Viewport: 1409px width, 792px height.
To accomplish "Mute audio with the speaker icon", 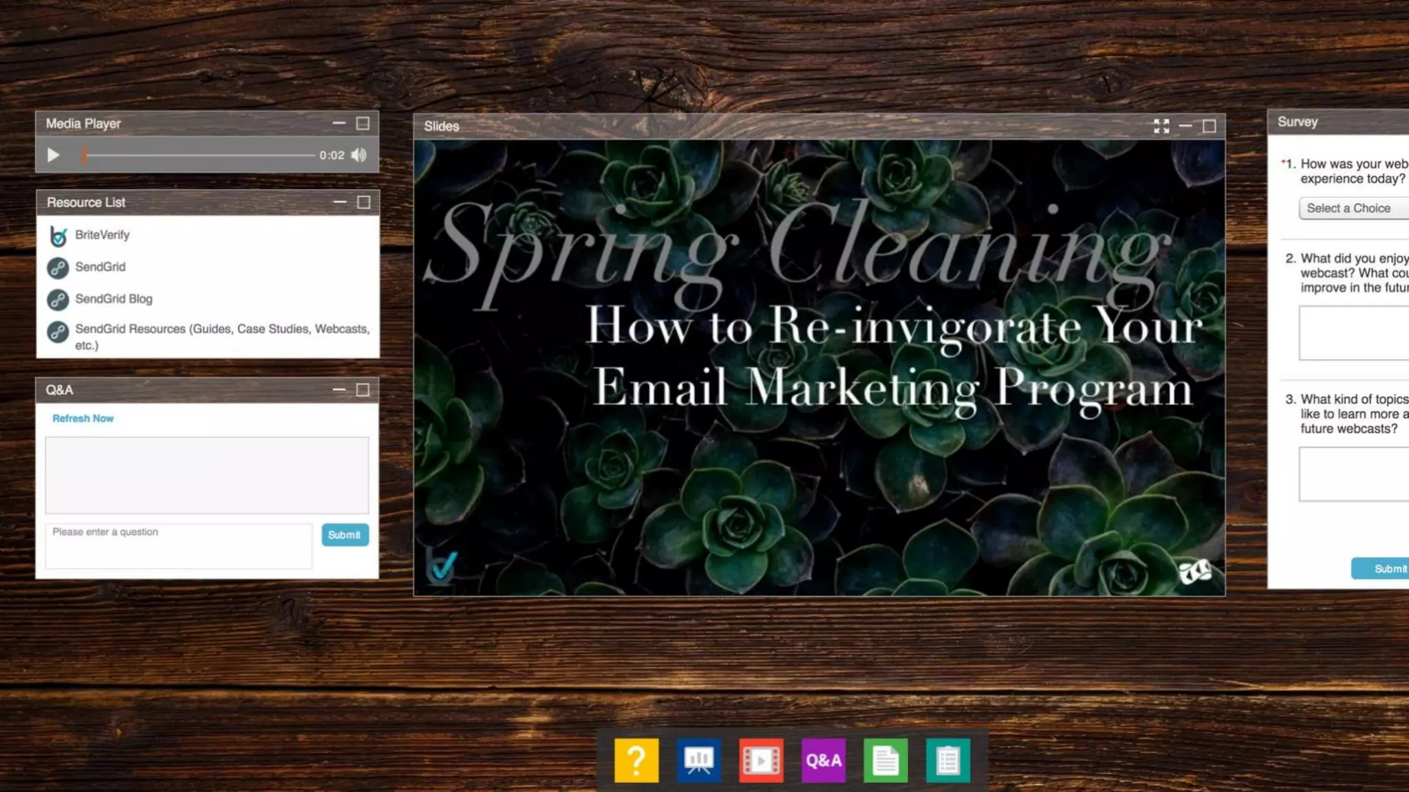I will tap(358, 155).
